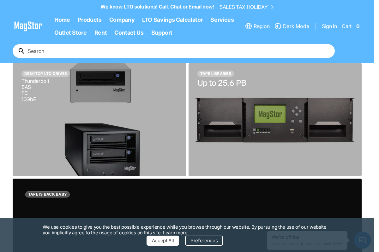Screen dimensions: 379x252
Task: Select the Home menu item
Action: click(x=62, y=20)
